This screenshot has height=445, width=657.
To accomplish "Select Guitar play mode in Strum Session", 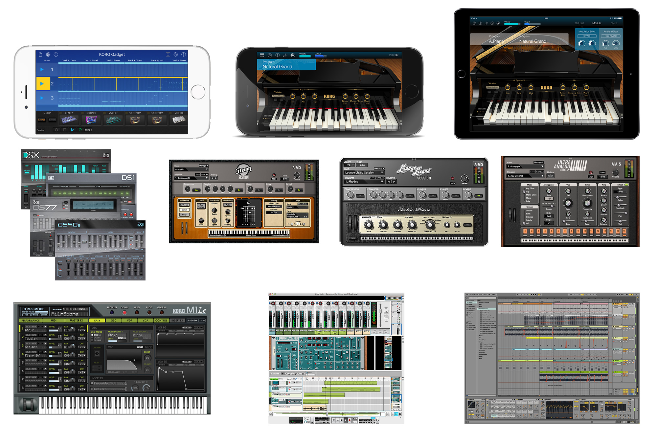I will [x=184, y=210].
